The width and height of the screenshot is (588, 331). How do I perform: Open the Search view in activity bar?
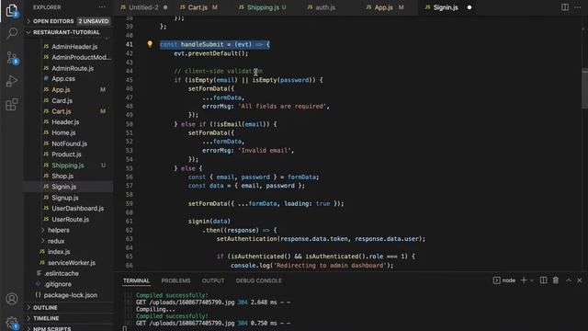12,33
